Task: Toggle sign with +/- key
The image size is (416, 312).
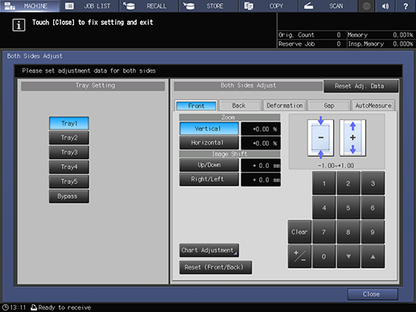Action: click(299, 257)
